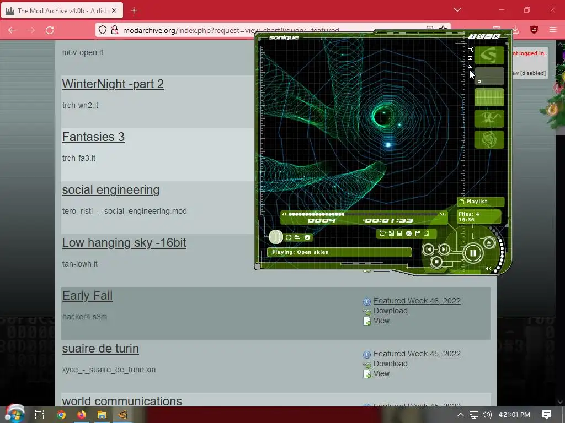Click the insecure-connection padlock icon
The image size is (565, 423).
[115, 30]
